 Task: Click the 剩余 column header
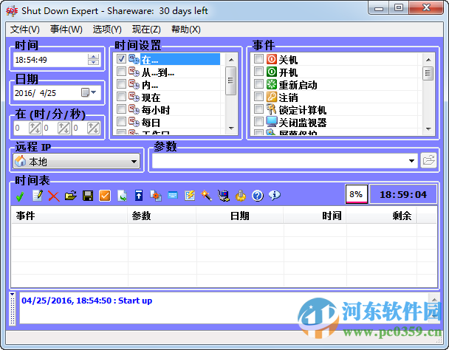pos(381,216)
